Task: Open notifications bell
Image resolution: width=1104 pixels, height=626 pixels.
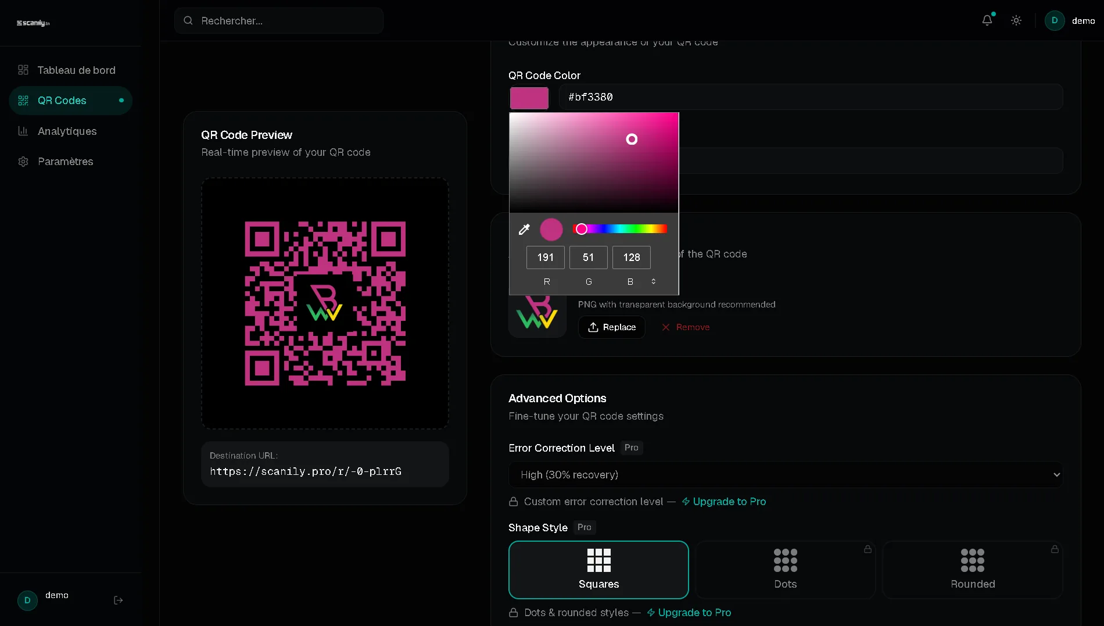Action: click(987, 20)
